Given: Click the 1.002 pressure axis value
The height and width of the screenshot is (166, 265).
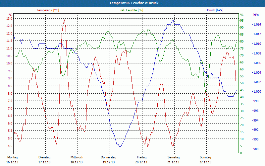Looking at the screenshot, I should point(257,82).
